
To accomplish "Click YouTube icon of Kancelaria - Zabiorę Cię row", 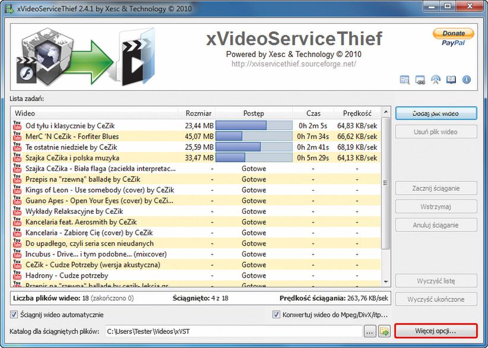I will click(17, 232).
